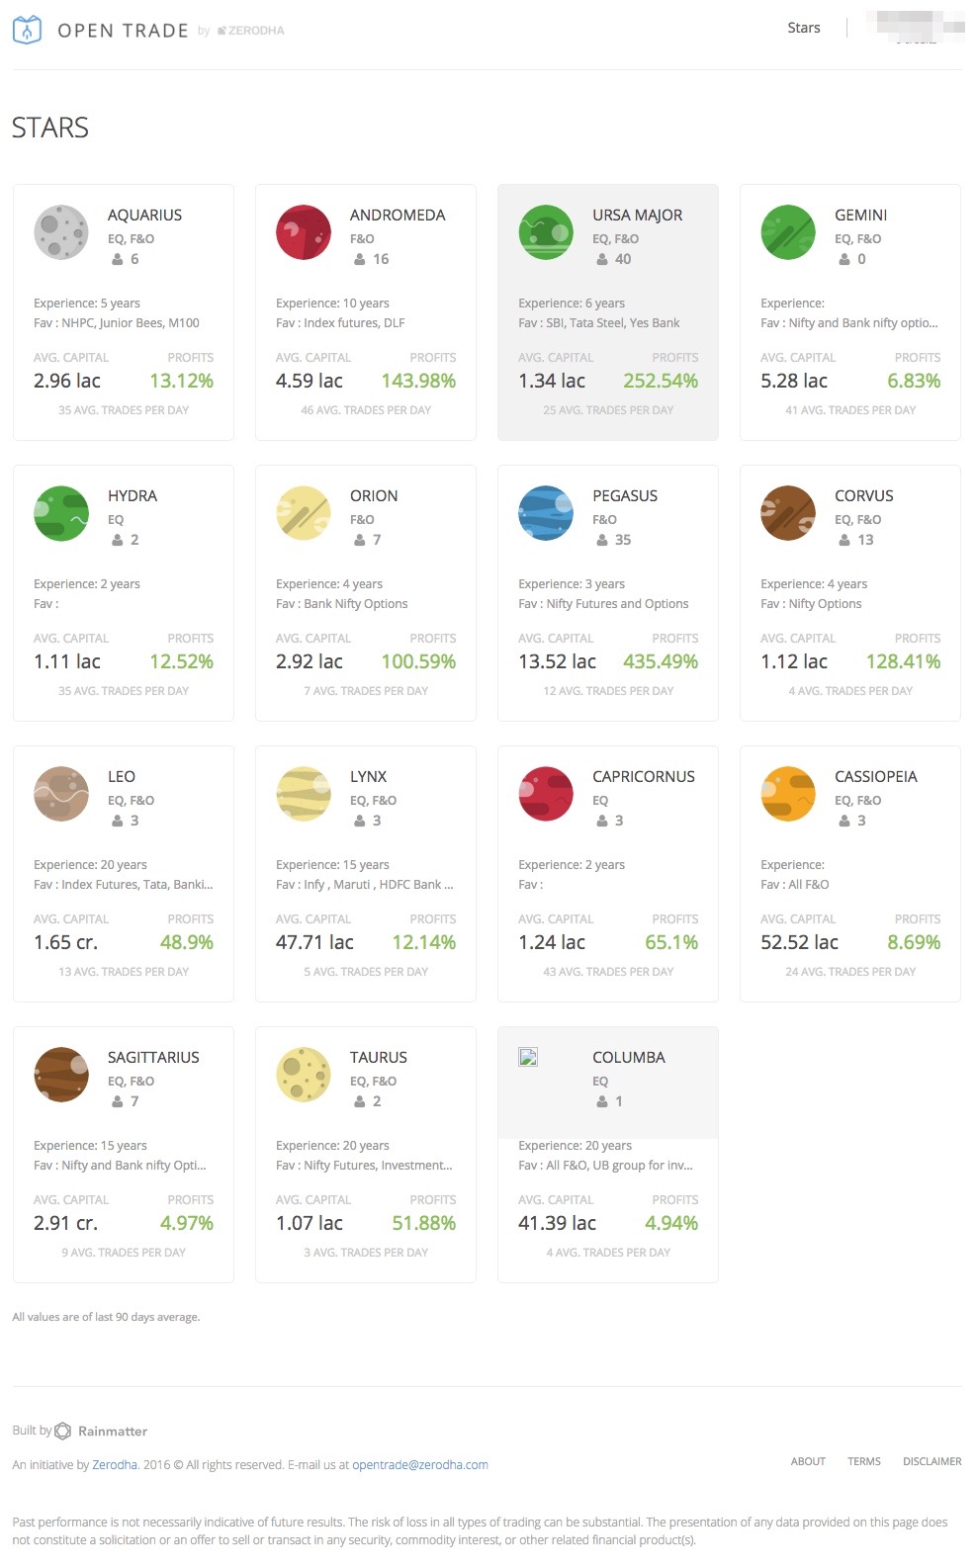Viewport: 976px width, 1568px height.
Task: Click the broken Columba image icon
Action: [528, 1057]
